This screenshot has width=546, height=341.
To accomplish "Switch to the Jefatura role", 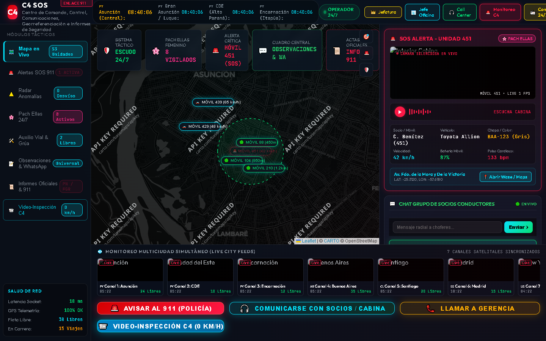I will pyautogui.click(x=383, y=12).
